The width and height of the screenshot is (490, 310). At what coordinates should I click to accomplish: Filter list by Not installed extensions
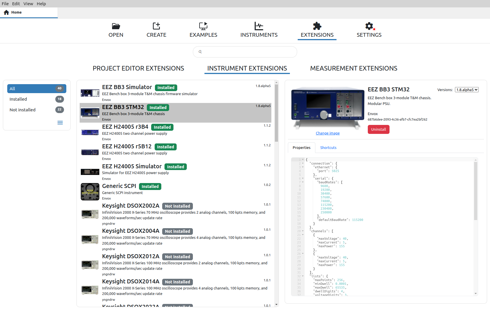(37, 110)
